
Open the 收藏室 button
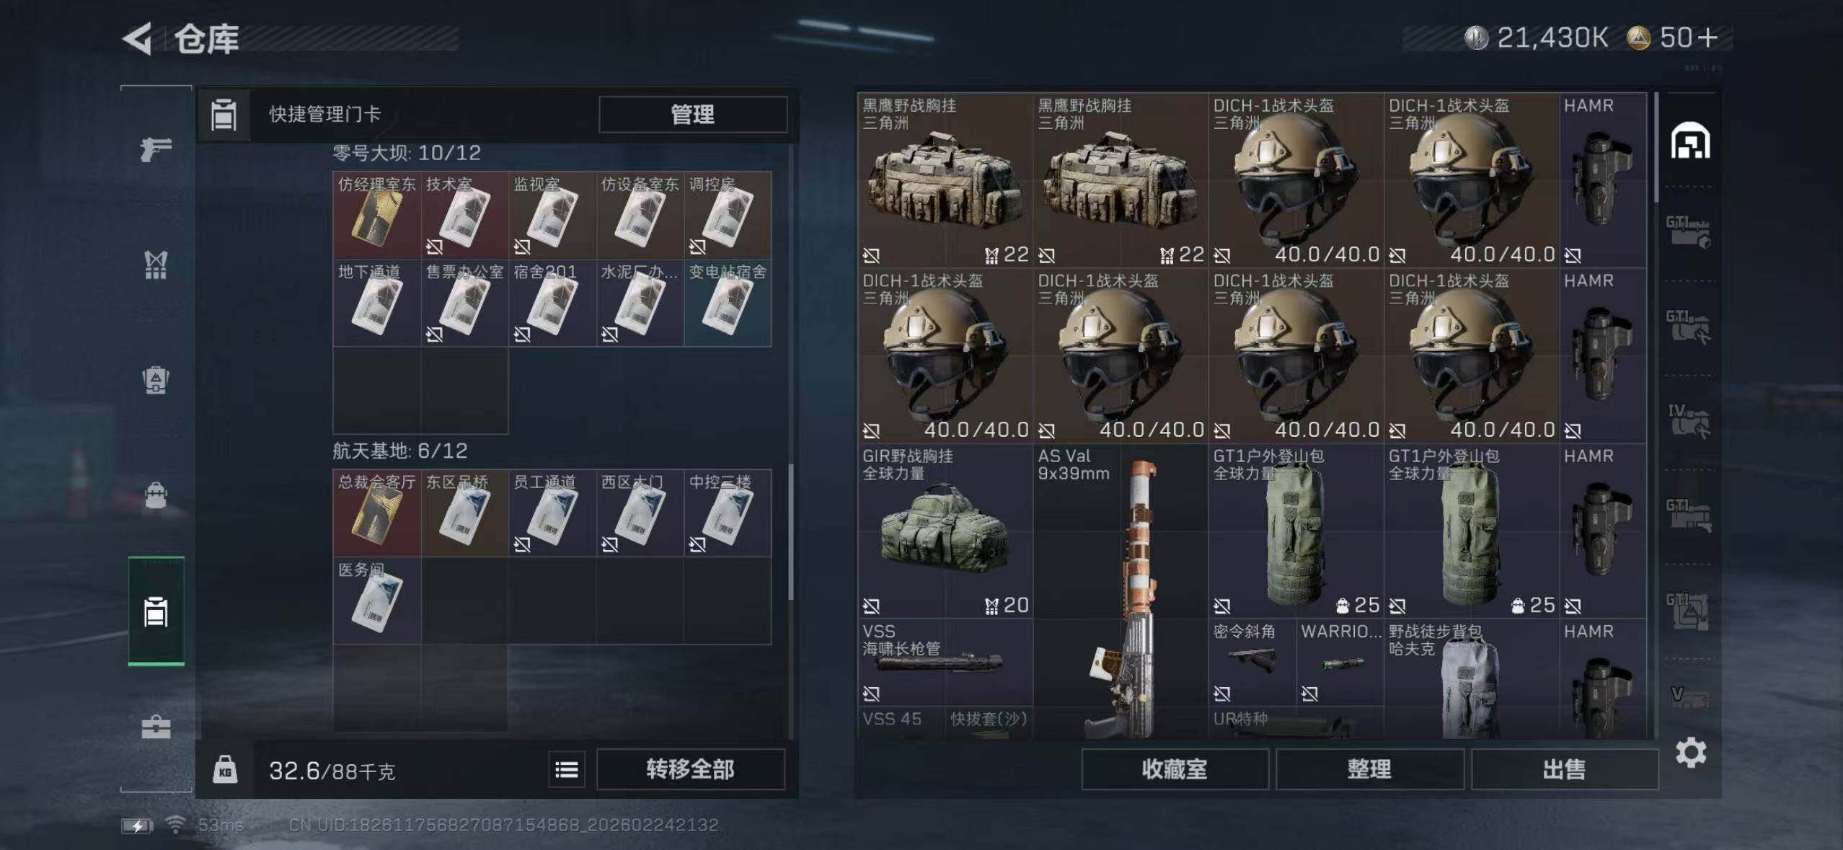tap(1175, 769)
